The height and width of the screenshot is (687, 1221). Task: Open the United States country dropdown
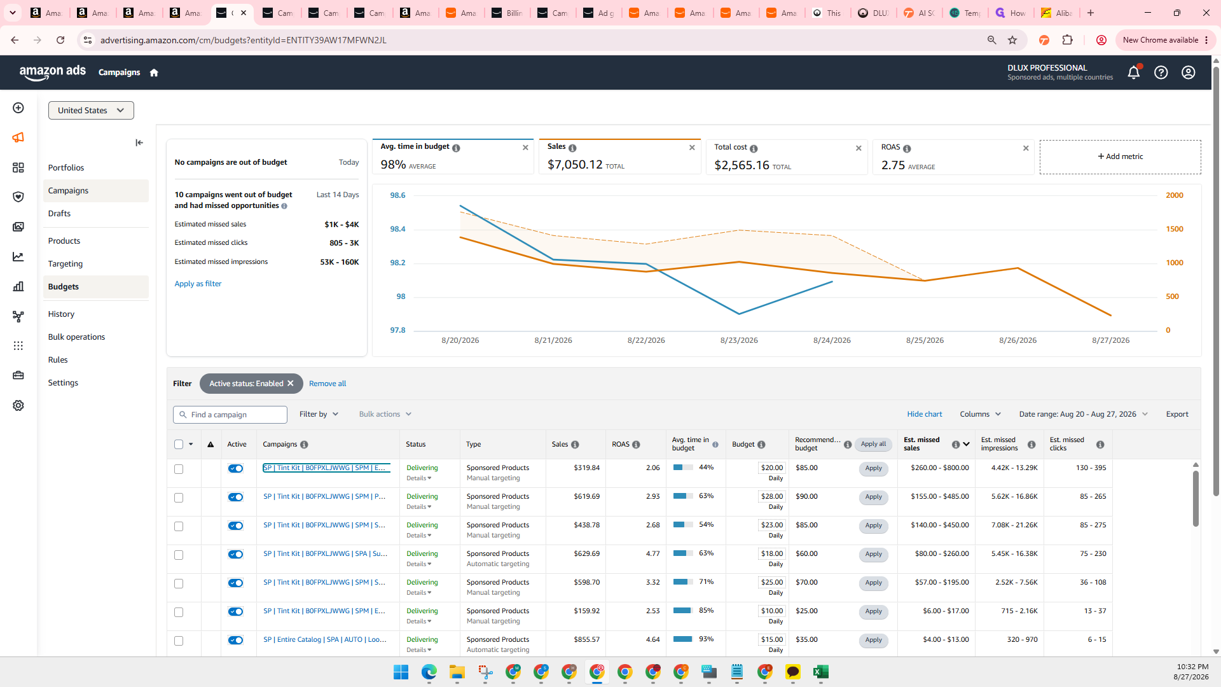tap(91, 110)
